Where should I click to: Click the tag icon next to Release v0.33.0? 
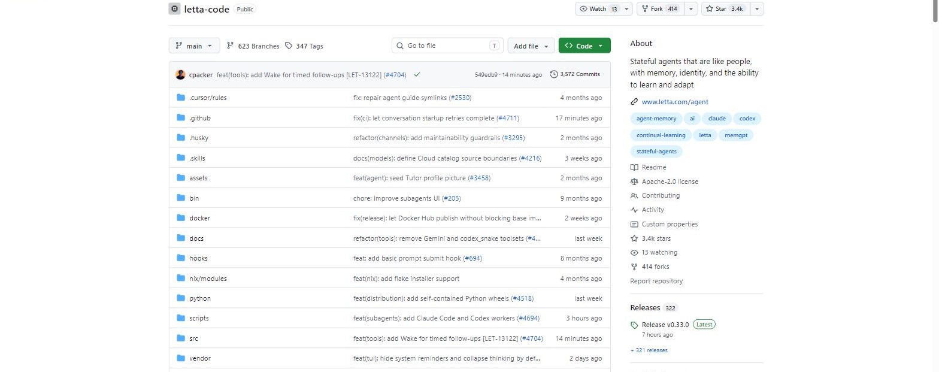[x=634, y=325]
